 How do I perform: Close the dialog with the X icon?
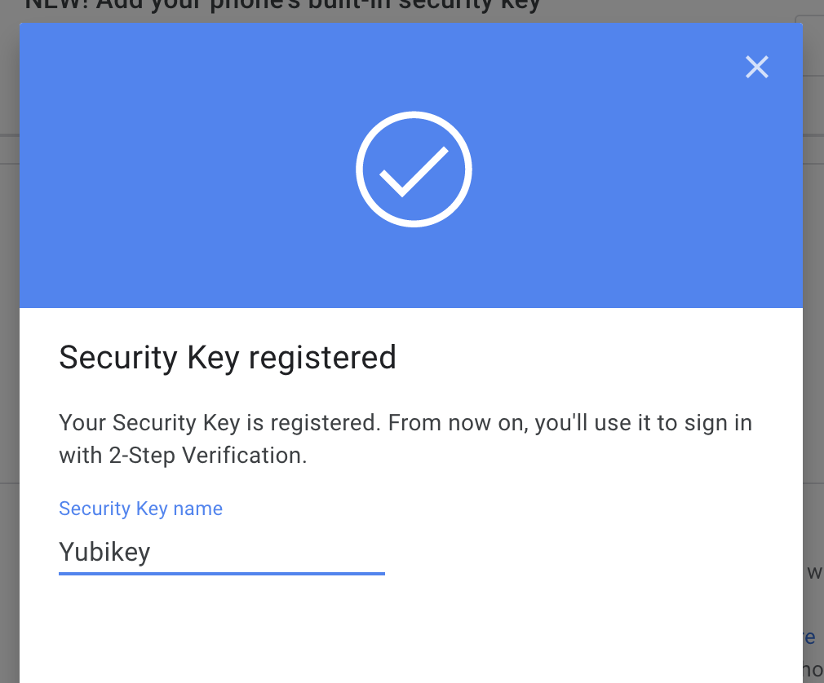pos(757,67)
